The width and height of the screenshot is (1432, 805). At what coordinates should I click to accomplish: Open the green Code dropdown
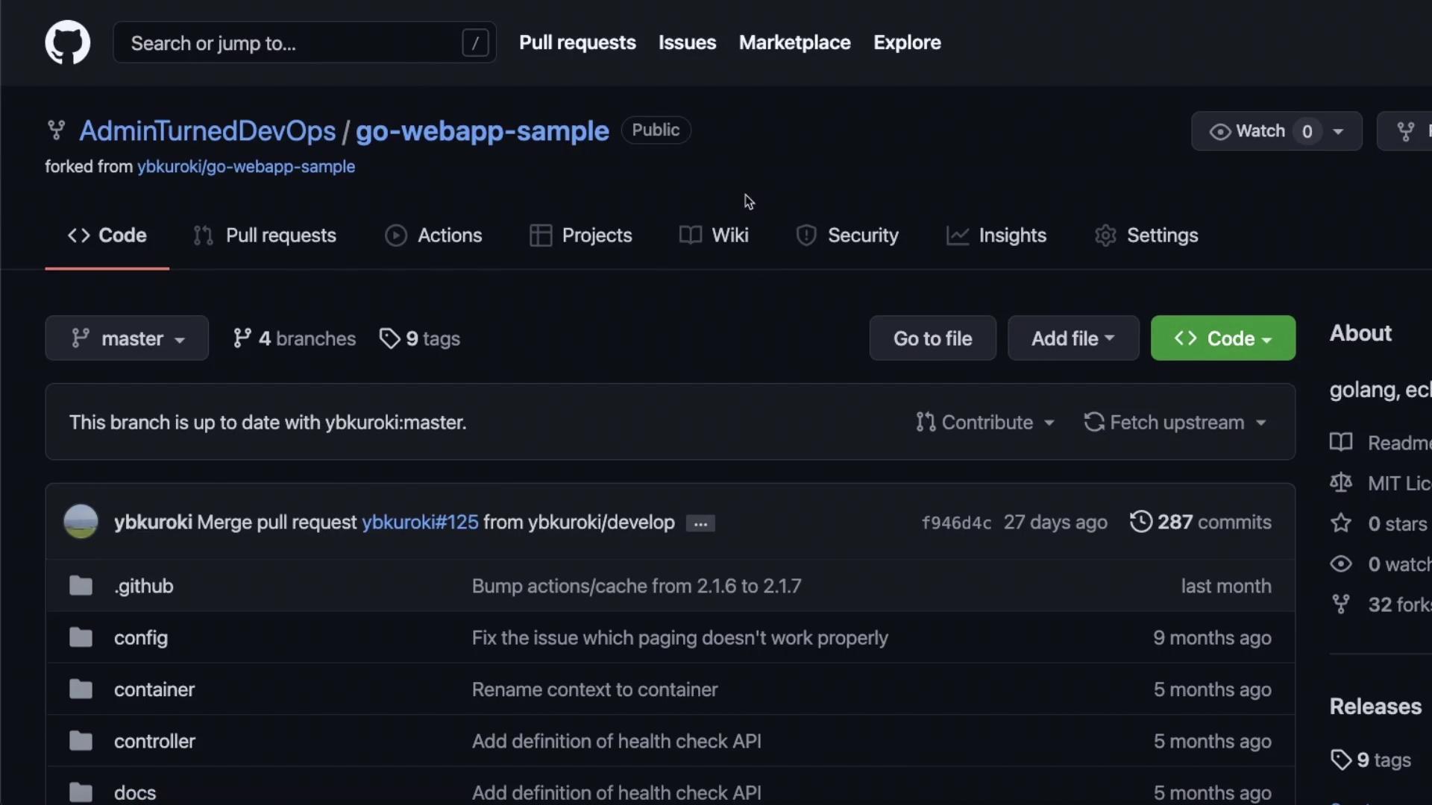coord(1222,338)
